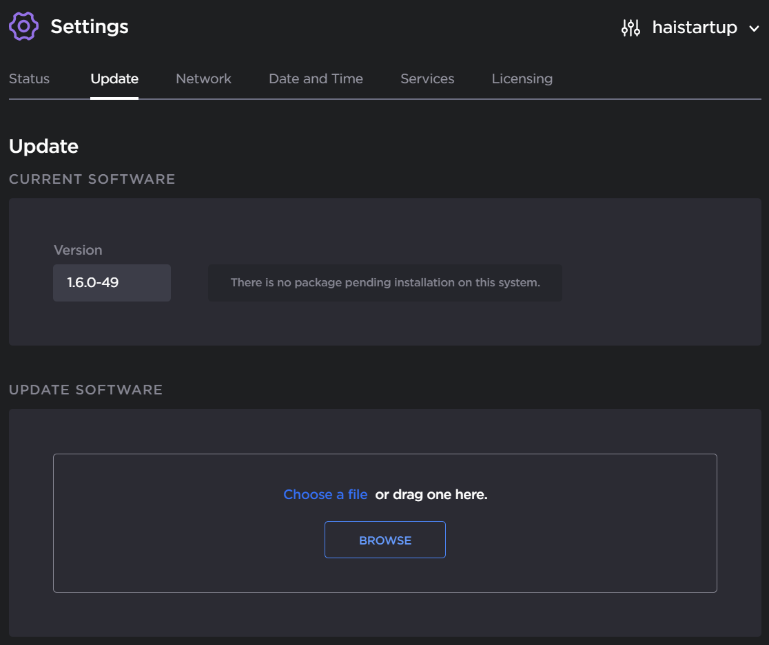Switch to the Status tab

click(29, 78)
